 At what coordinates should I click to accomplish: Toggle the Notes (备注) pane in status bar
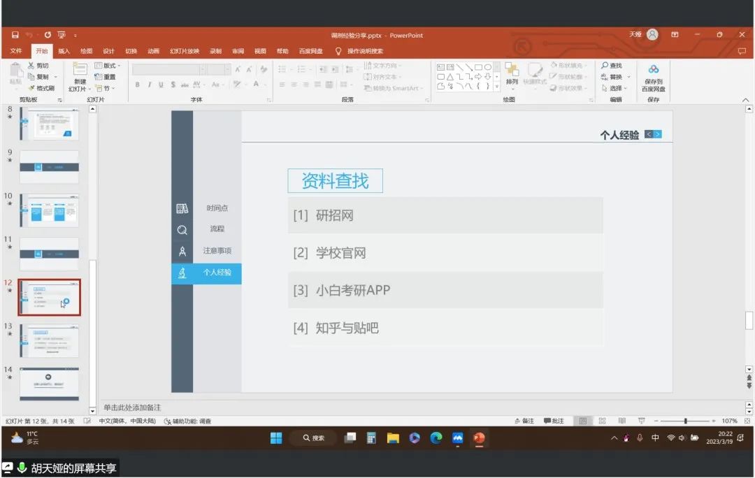524,421
